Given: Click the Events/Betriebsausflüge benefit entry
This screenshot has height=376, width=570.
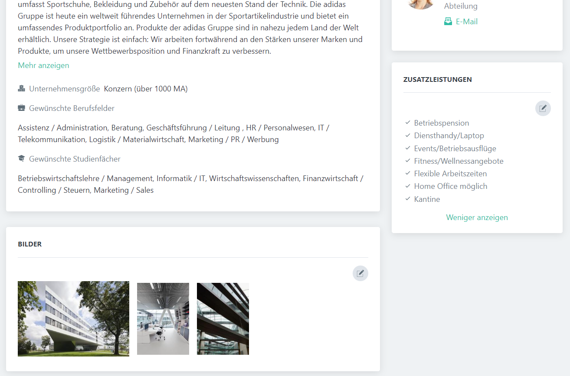Looking at the screenshot, I should (455, 148).
